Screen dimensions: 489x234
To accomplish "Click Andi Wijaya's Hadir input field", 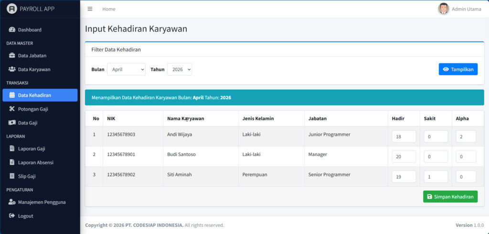I will (x=404, y=137).
